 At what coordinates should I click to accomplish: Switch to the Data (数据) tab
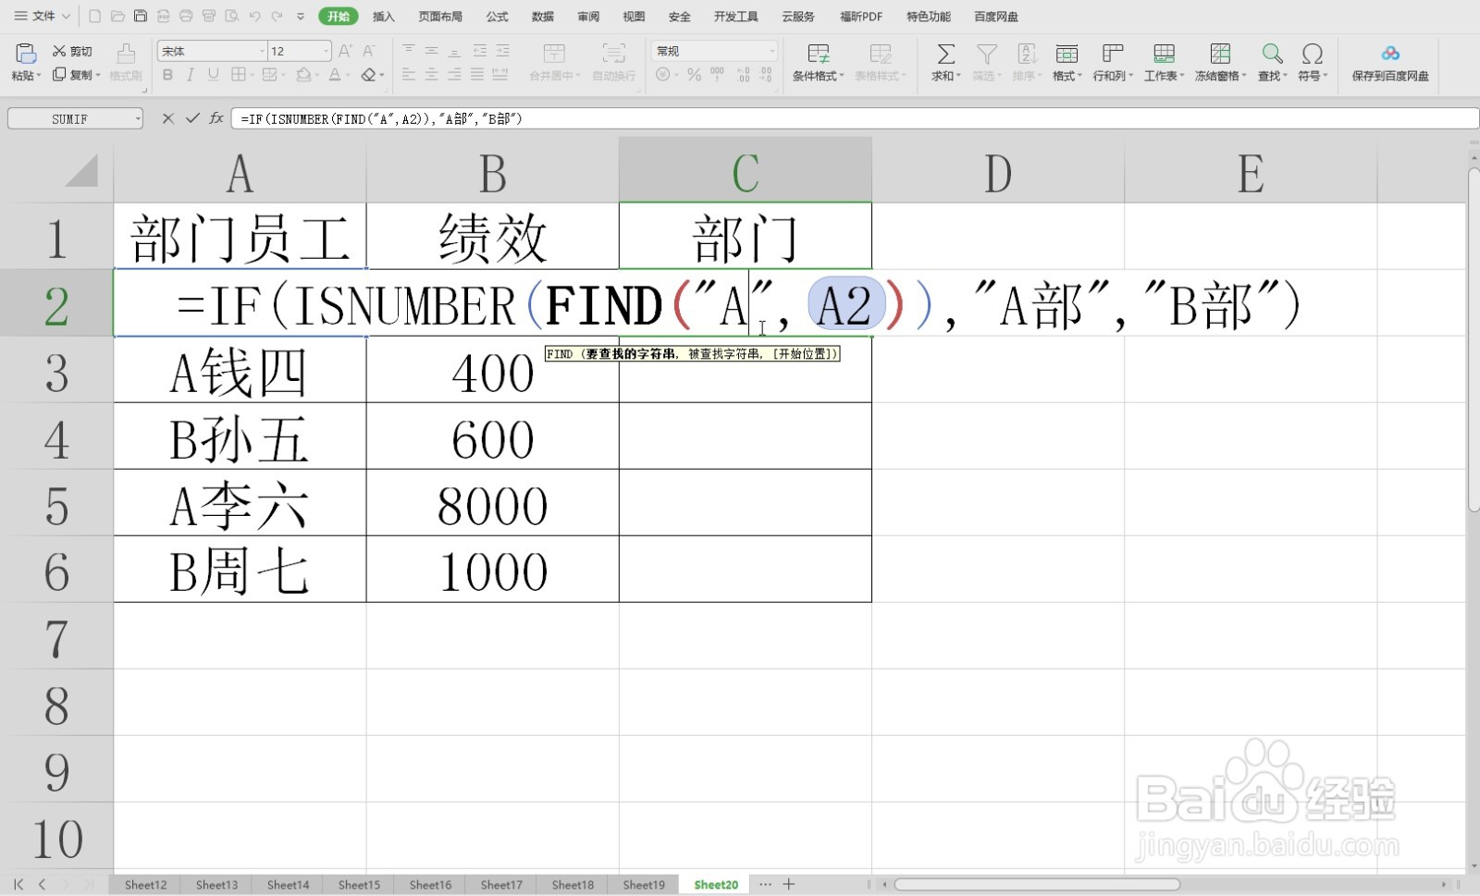tap(543, 17)
